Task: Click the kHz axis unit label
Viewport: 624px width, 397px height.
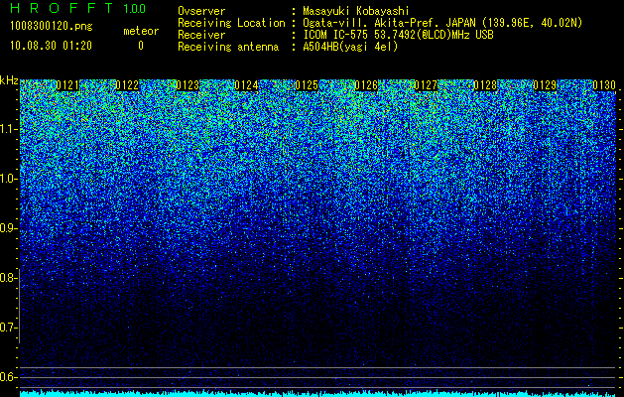Action: tap(9, 80)
